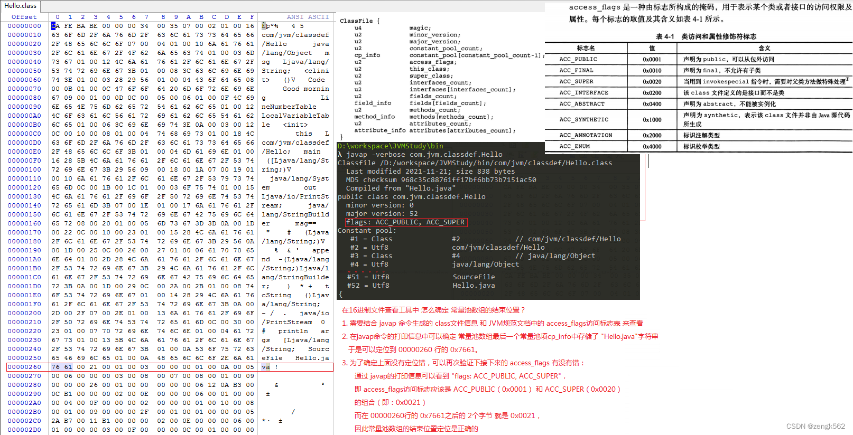This screenshot has width=853, height=435.
Task: Select offset row 00000000 in hex editor
Action: pyautogui.click(x=24, y=26)
